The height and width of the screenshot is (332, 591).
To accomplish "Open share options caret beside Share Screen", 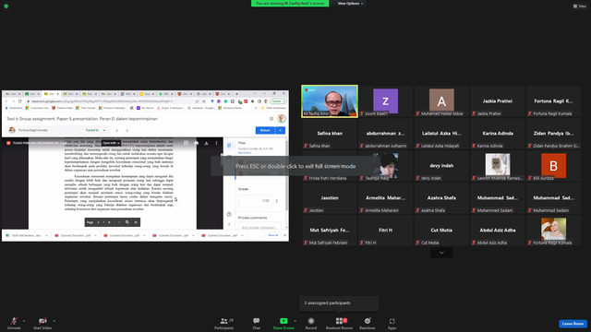I will pyautogui.click(x=295, y=321).
